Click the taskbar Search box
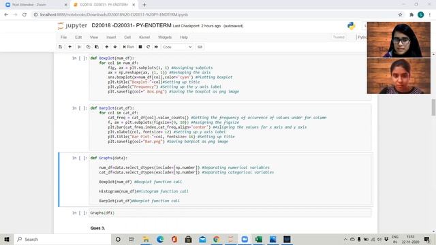The width and height of the screenshot is (436, 245). pyautogui.click(x=62, y=239)
